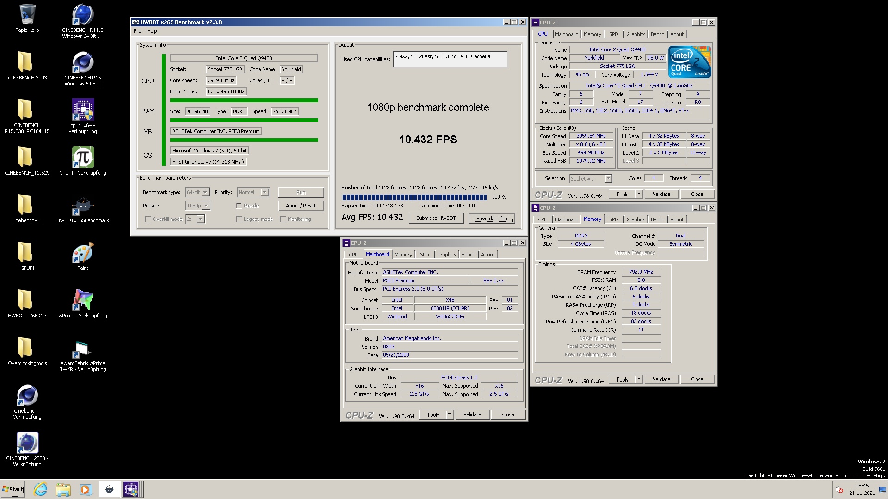Viewport: 888px width, 499px height.
Task: Switch to SPD tab in Memory CPU-Z window
Action: tap(613, 219)
